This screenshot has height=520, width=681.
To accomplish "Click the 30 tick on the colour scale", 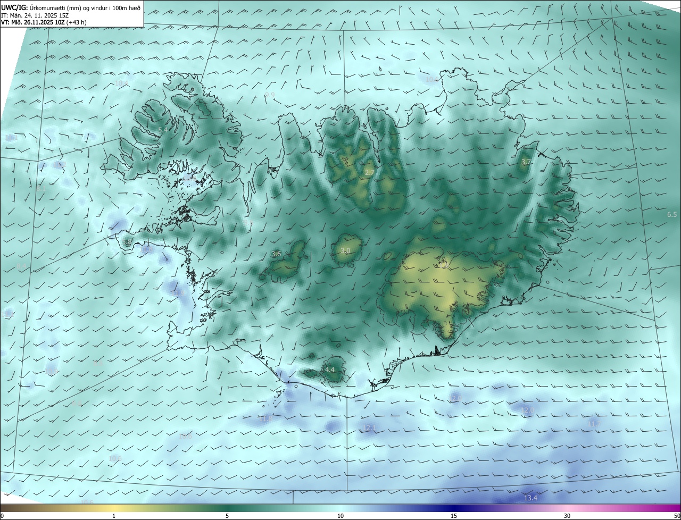I will point(567,516).
